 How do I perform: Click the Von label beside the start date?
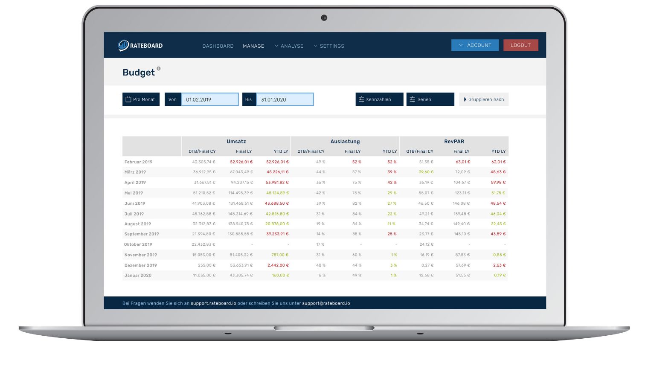tap(172, 99)
